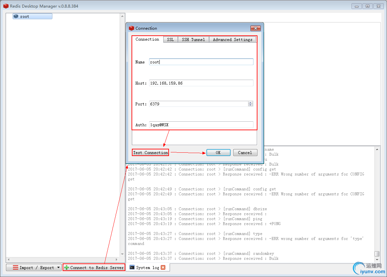
Task: Click 20:42:42 '[runCommand] config get' log line
Action: pyautogui.click(x=202, y=169)
